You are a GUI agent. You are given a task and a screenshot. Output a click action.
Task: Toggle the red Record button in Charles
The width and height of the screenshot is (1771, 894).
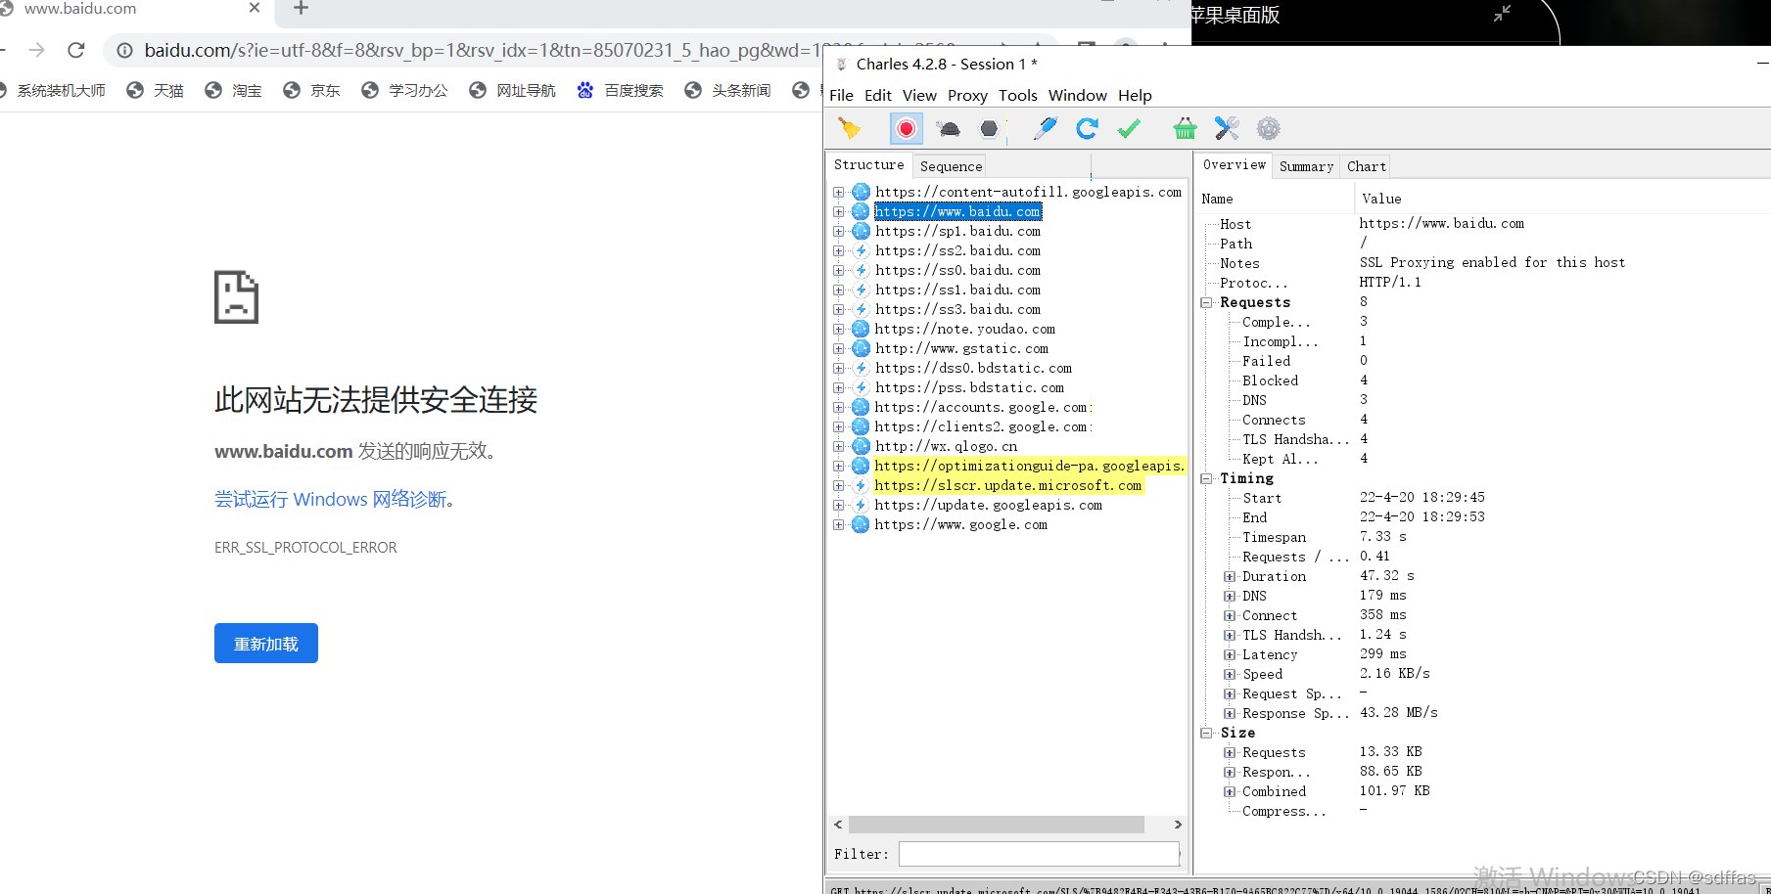906,128
